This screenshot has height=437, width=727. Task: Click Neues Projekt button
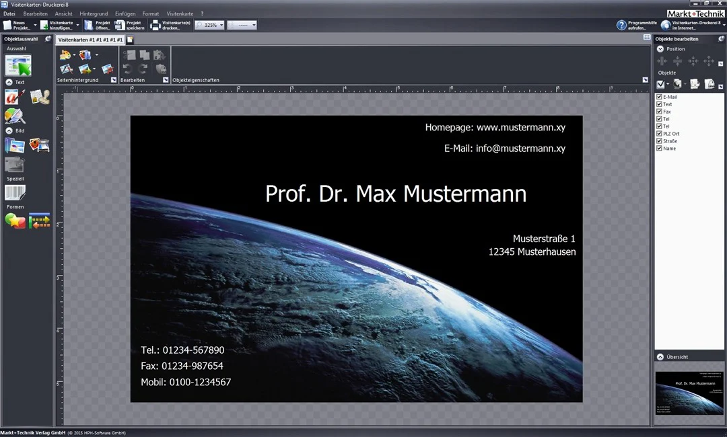(x=20, y=25)
